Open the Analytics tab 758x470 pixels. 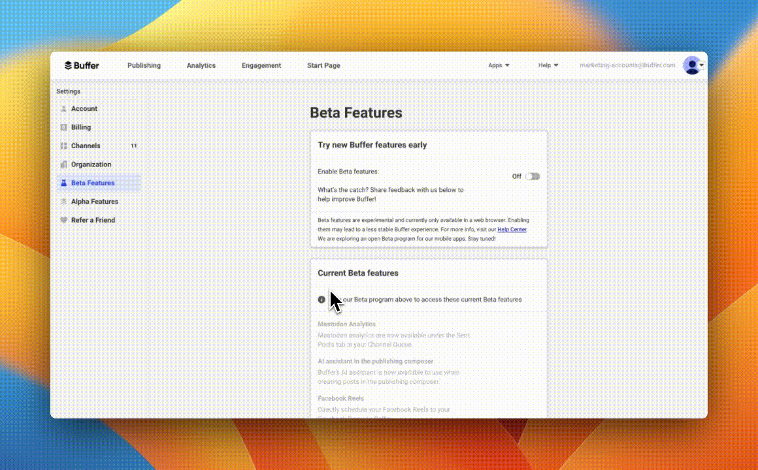tap(201, 65)
